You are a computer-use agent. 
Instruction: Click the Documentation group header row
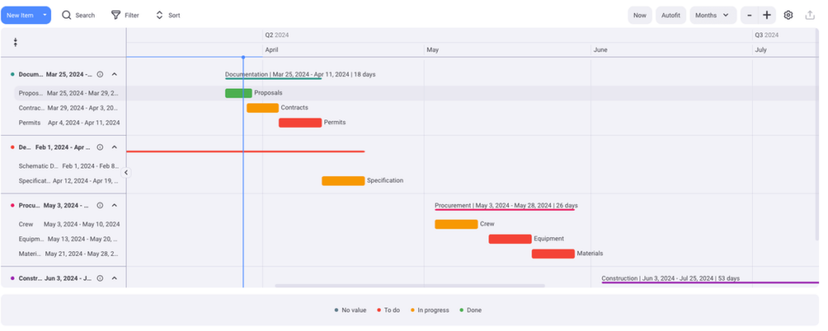[x=63, y=74]
